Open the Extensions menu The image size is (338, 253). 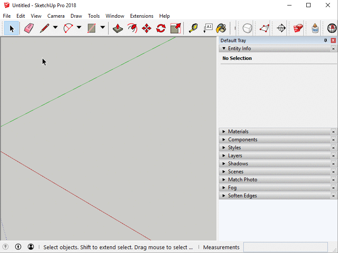click(x=142, y=16)
